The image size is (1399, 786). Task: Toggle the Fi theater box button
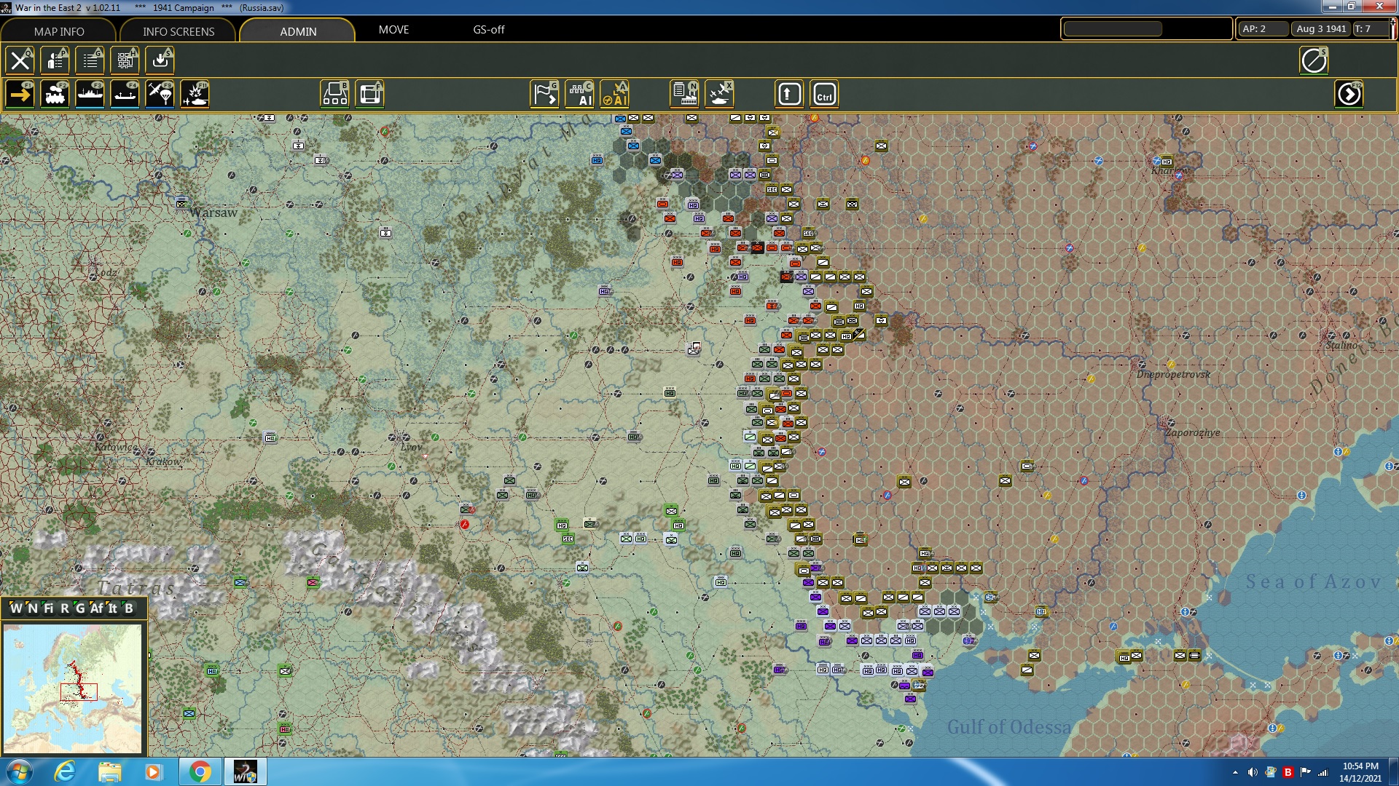coord(48,608)
